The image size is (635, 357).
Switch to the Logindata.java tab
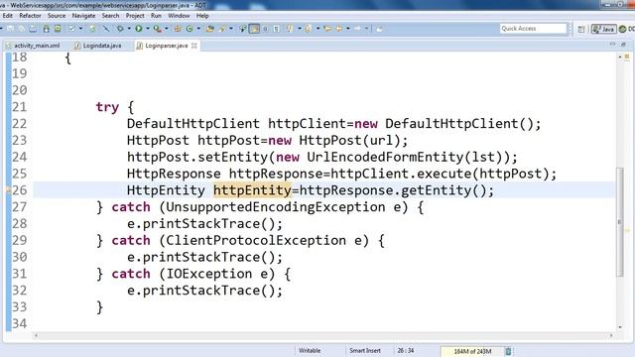point(98,46)
